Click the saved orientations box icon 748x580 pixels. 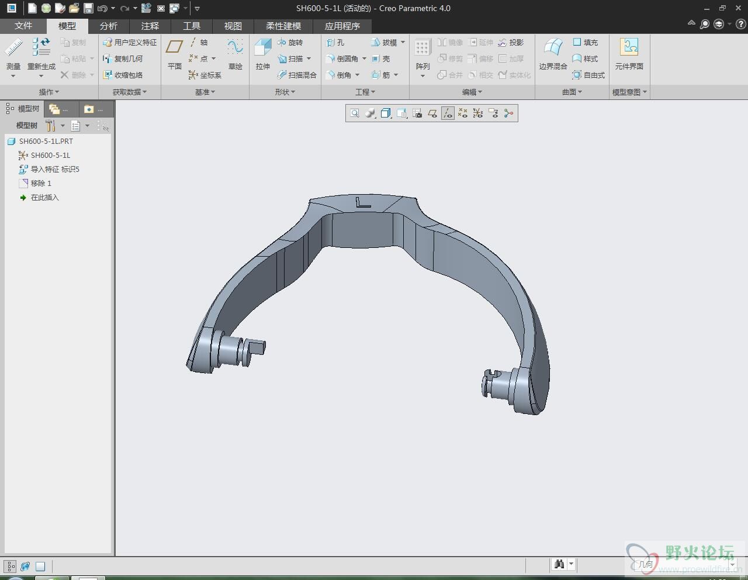(x=386, y=113)
